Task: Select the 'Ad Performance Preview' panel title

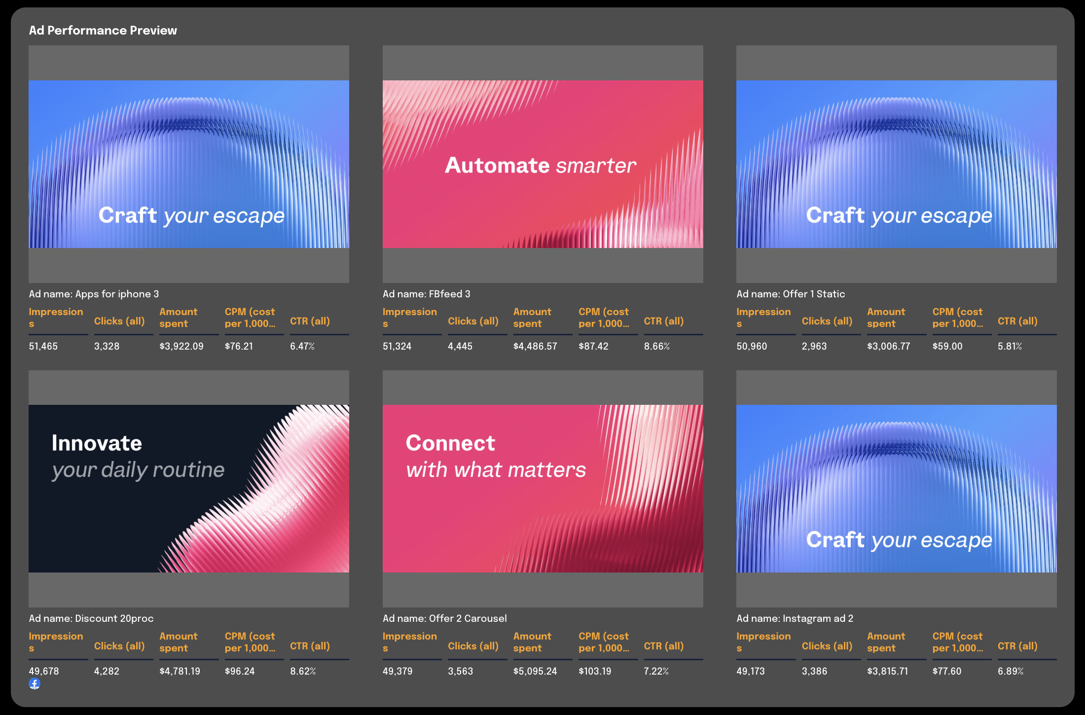Action: click(x=103, y=30)
